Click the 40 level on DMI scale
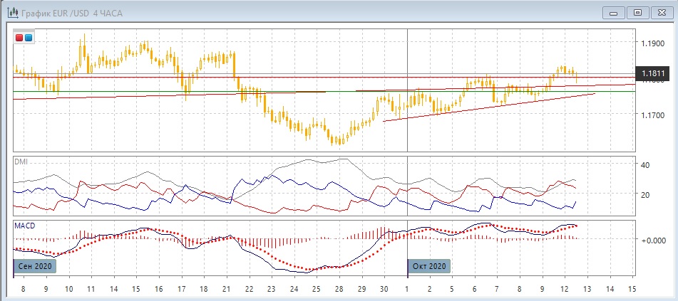The width and height of the screenshot is (678, 301). click(x=645, y=165)
